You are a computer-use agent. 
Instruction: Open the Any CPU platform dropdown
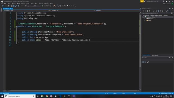pos(36,6)
